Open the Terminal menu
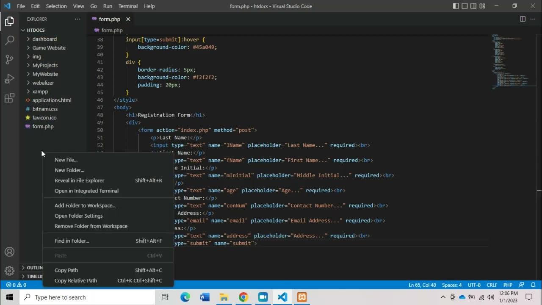542x305 pixels. click(128, 6)
